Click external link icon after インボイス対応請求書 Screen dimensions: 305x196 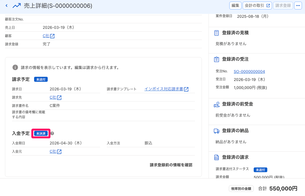186,89
